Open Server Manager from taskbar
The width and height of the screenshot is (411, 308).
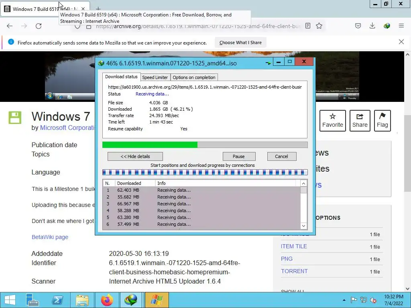click(x=33, y=300)
